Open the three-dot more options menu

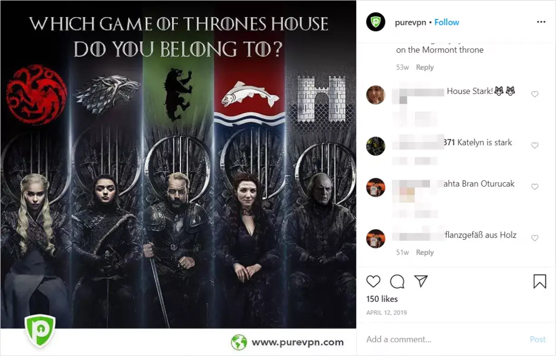pyautogui.click(x=541, y=22)
